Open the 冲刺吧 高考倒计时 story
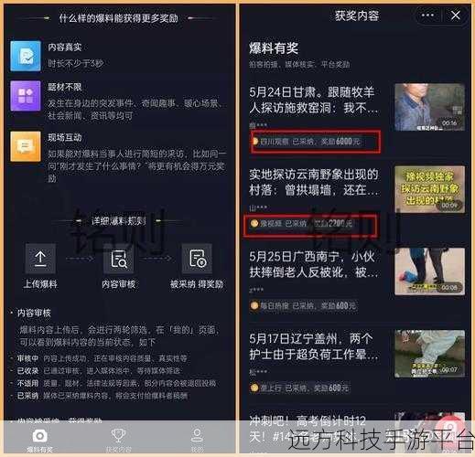Image resolution: width=475 pixels, height=457 pixels. (x=308, y=429)
